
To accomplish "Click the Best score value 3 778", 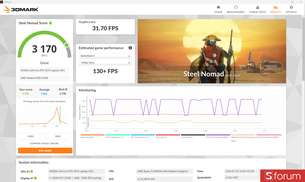I will [63, 94].
